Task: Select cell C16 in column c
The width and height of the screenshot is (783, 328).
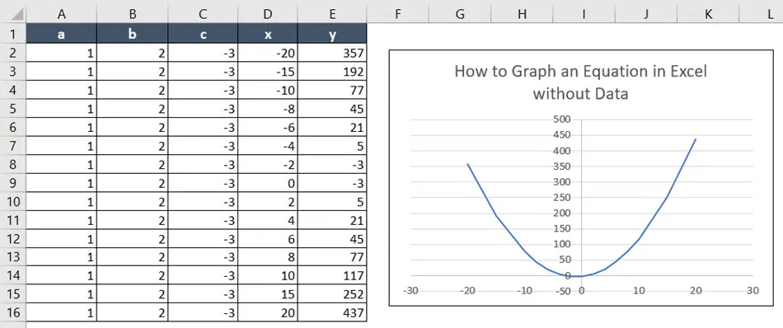Action: pos(203,313)
